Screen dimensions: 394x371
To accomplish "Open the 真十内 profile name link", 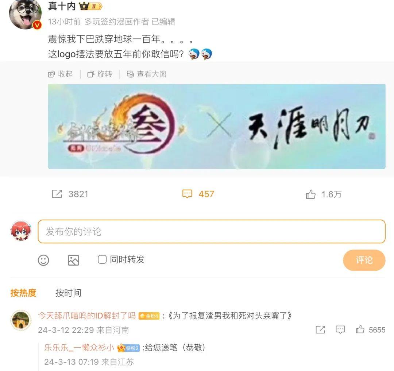I will (62, 6).
